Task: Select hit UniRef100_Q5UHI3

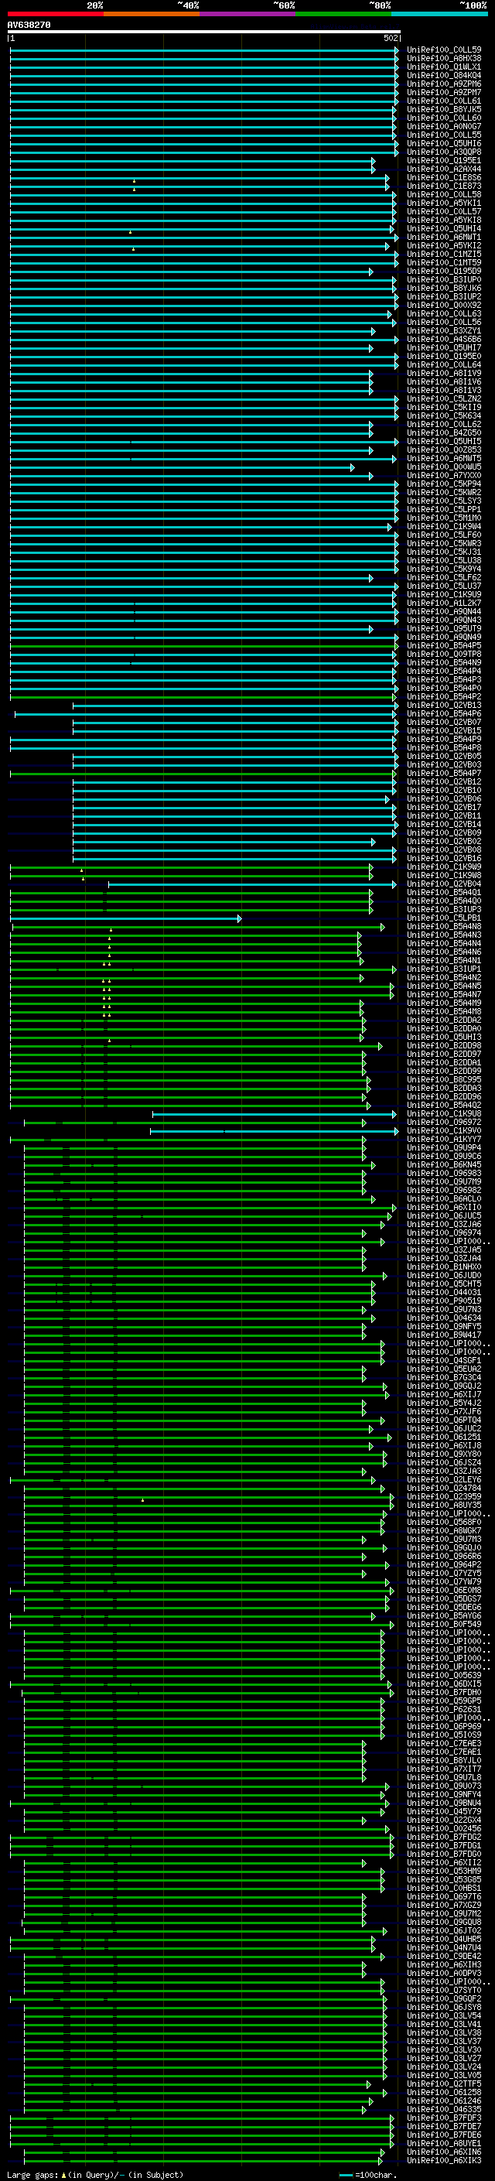Action: [x=443, y=1038]
